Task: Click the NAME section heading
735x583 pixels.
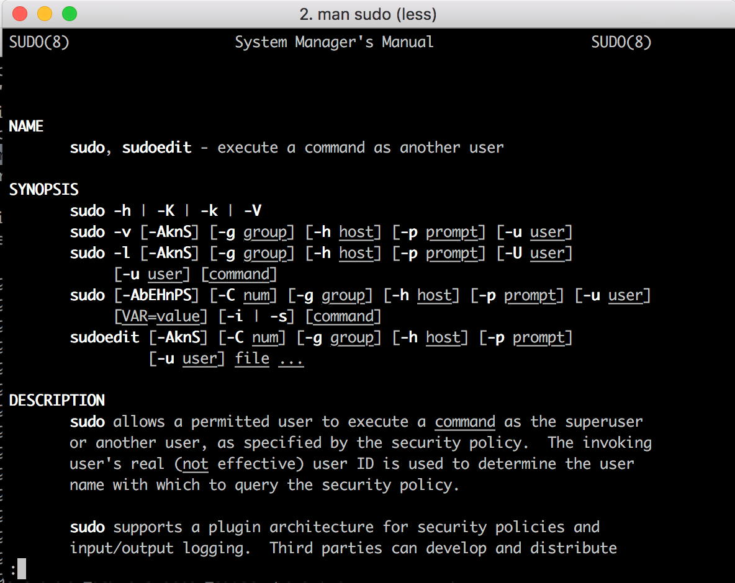Action: point(26,126)
